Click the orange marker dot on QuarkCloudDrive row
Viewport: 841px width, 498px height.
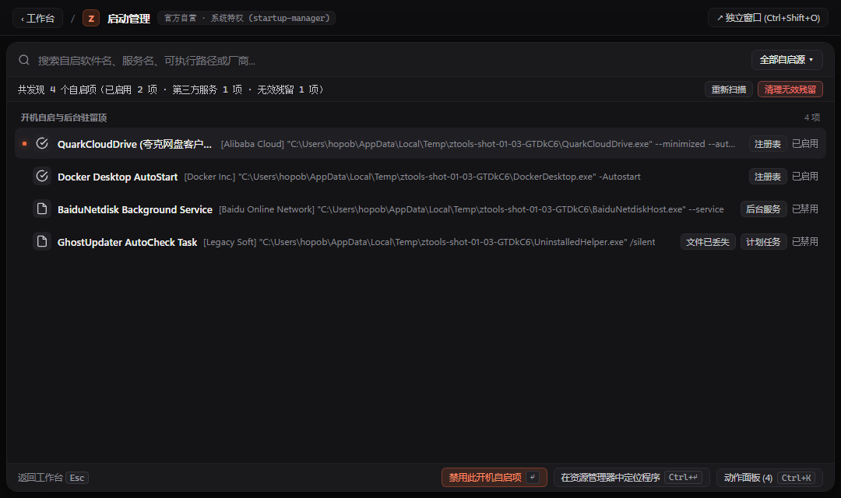24,143
